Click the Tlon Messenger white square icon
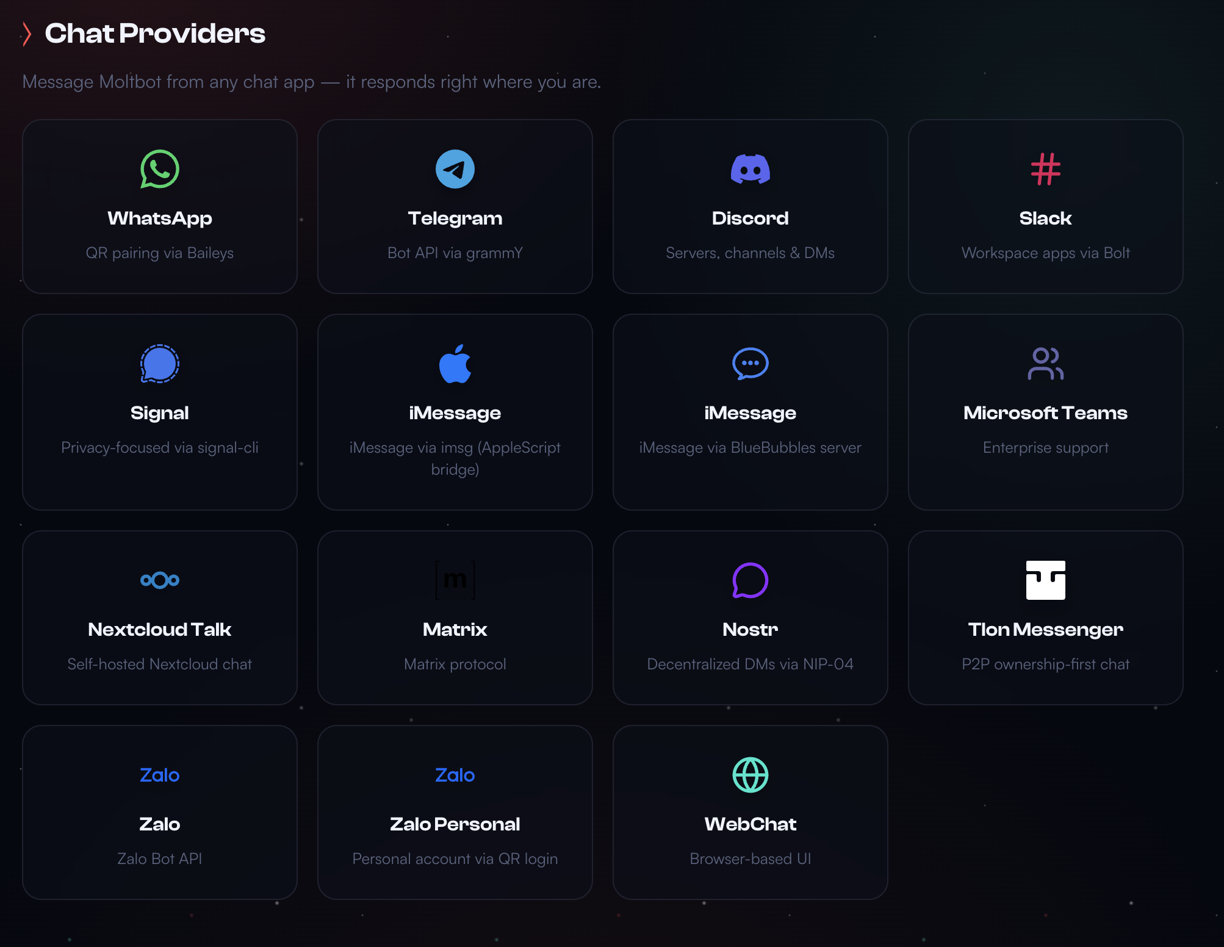The image size is (1224, 947). click(x=1046, y=580)
